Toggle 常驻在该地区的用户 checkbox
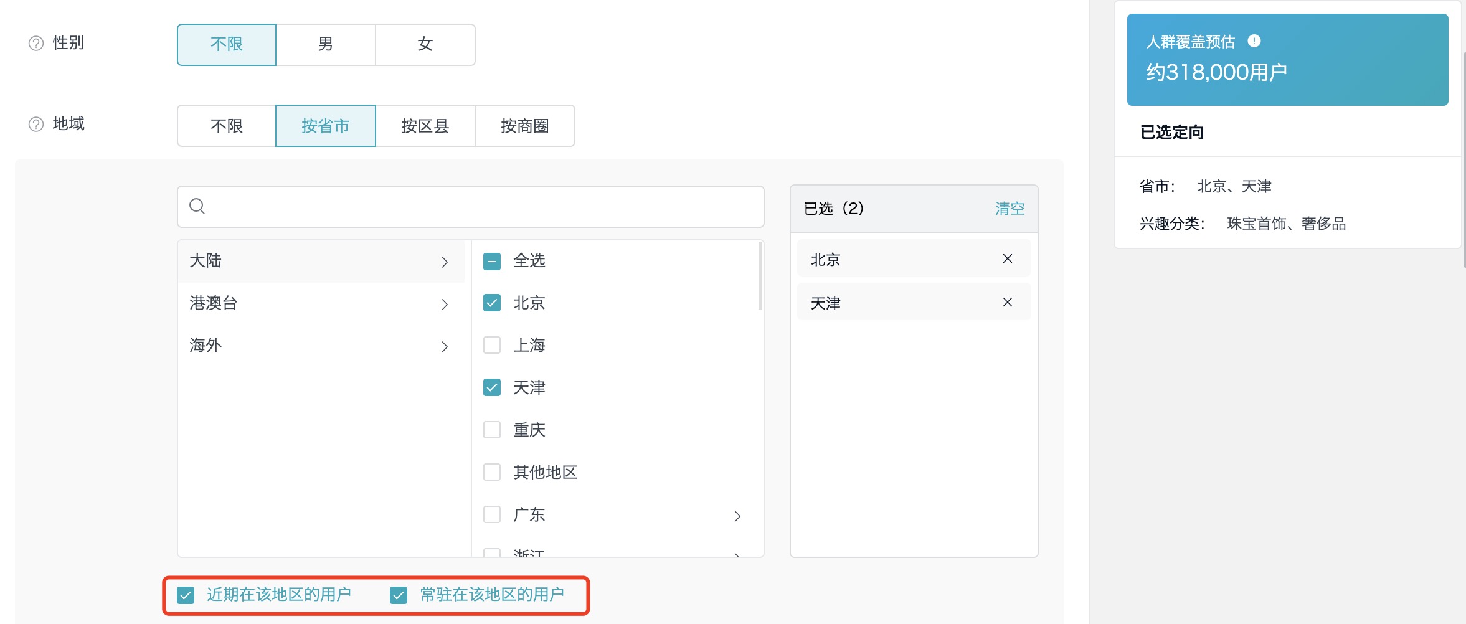The width and height of the screenshot is (1466, 624). 399,595
